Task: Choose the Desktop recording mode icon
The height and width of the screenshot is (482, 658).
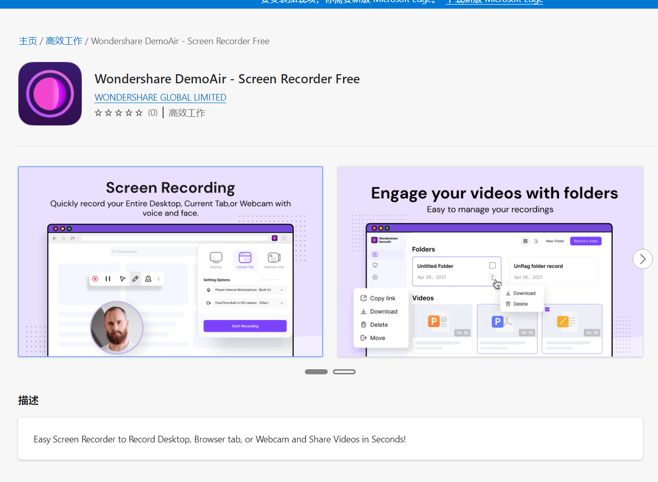Action: [x=216, y=259]
